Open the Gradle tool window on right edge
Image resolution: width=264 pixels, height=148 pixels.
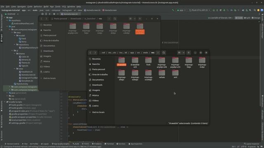point(262,17)
